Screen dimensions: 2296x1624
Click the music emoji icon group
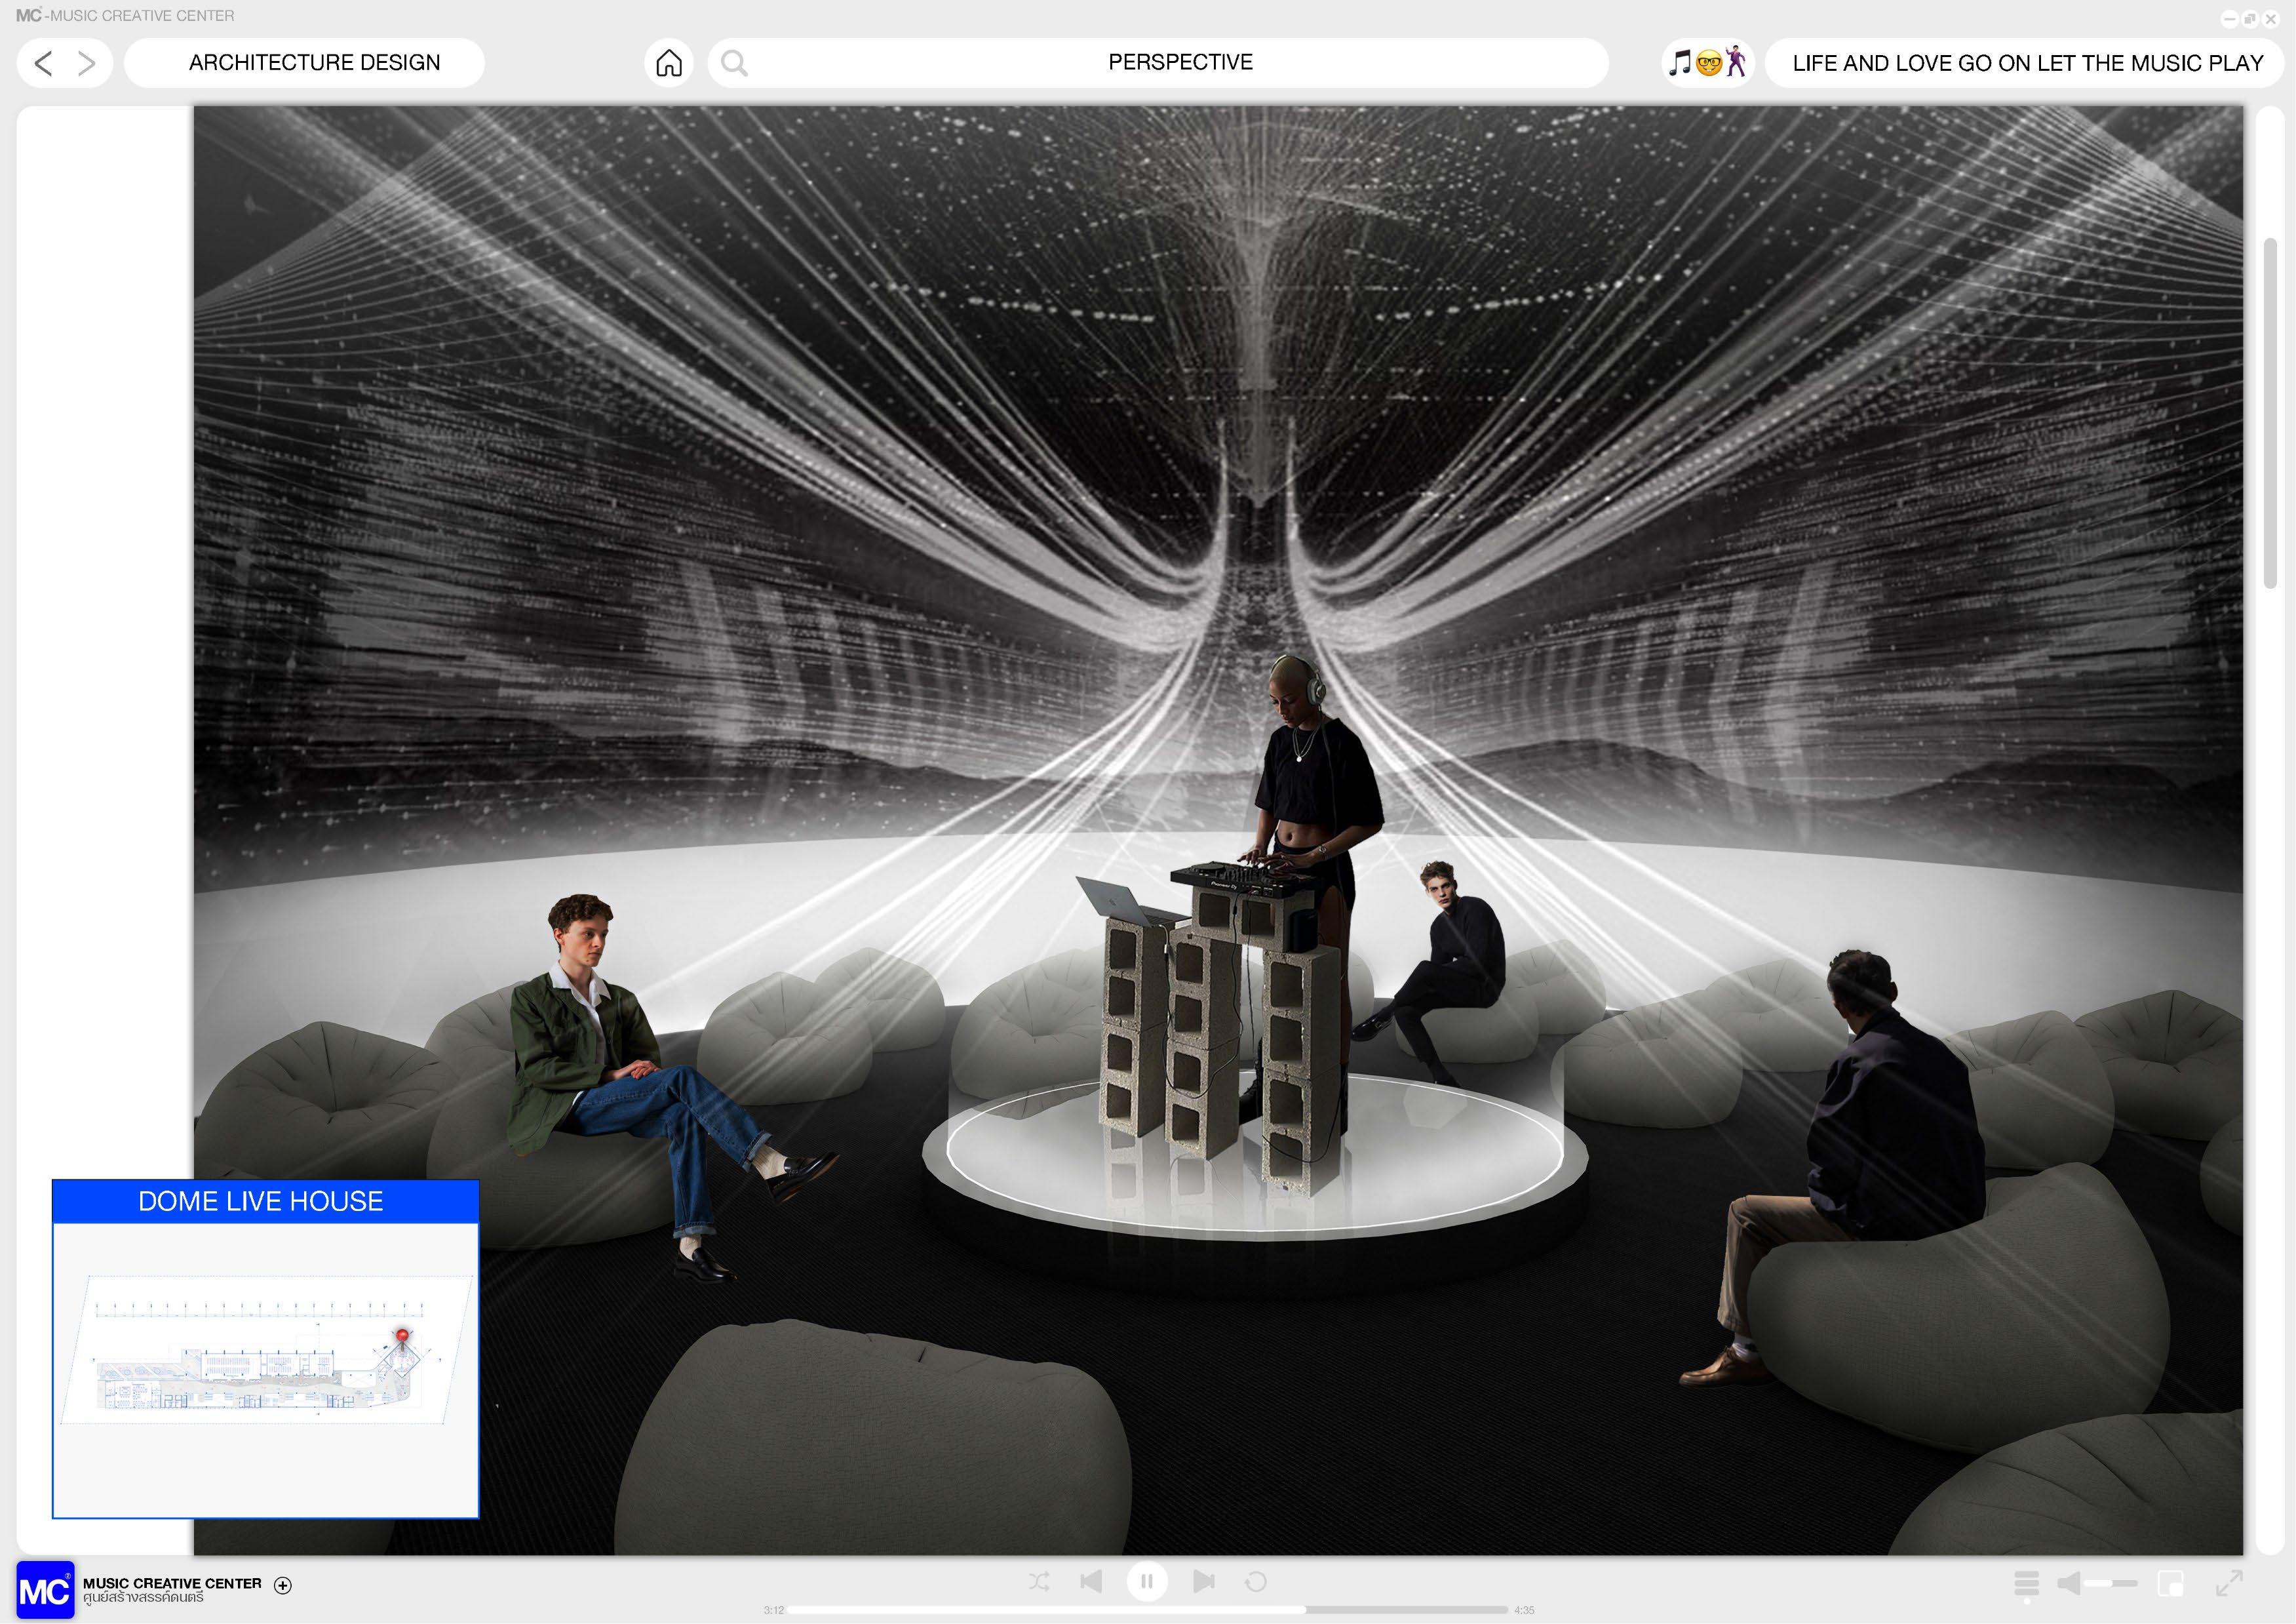[x=1707, y=63]
